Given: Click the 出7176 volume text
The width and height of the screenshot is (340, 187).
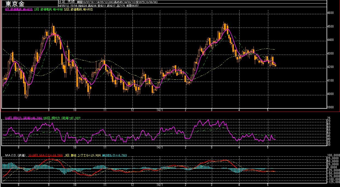Looking at the screenshot, I should click(x=121, y=6).
